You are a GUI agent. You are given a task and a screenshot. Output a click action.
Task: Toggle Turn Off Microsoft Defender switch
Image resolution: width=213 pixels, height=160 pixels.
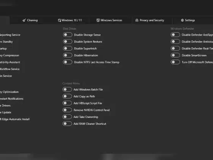[175, 62]
